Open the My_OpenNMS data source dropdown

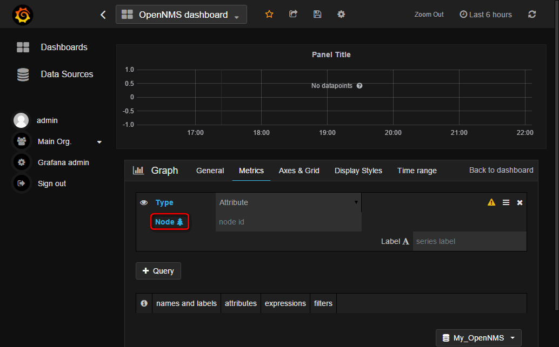[x=478, y=338]
